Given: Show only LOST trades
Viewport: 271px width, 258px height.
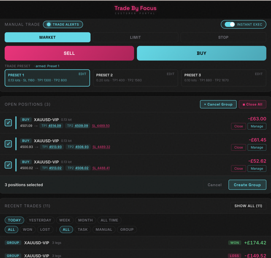Looking at the screenshot, I should (x=45, y=229).
